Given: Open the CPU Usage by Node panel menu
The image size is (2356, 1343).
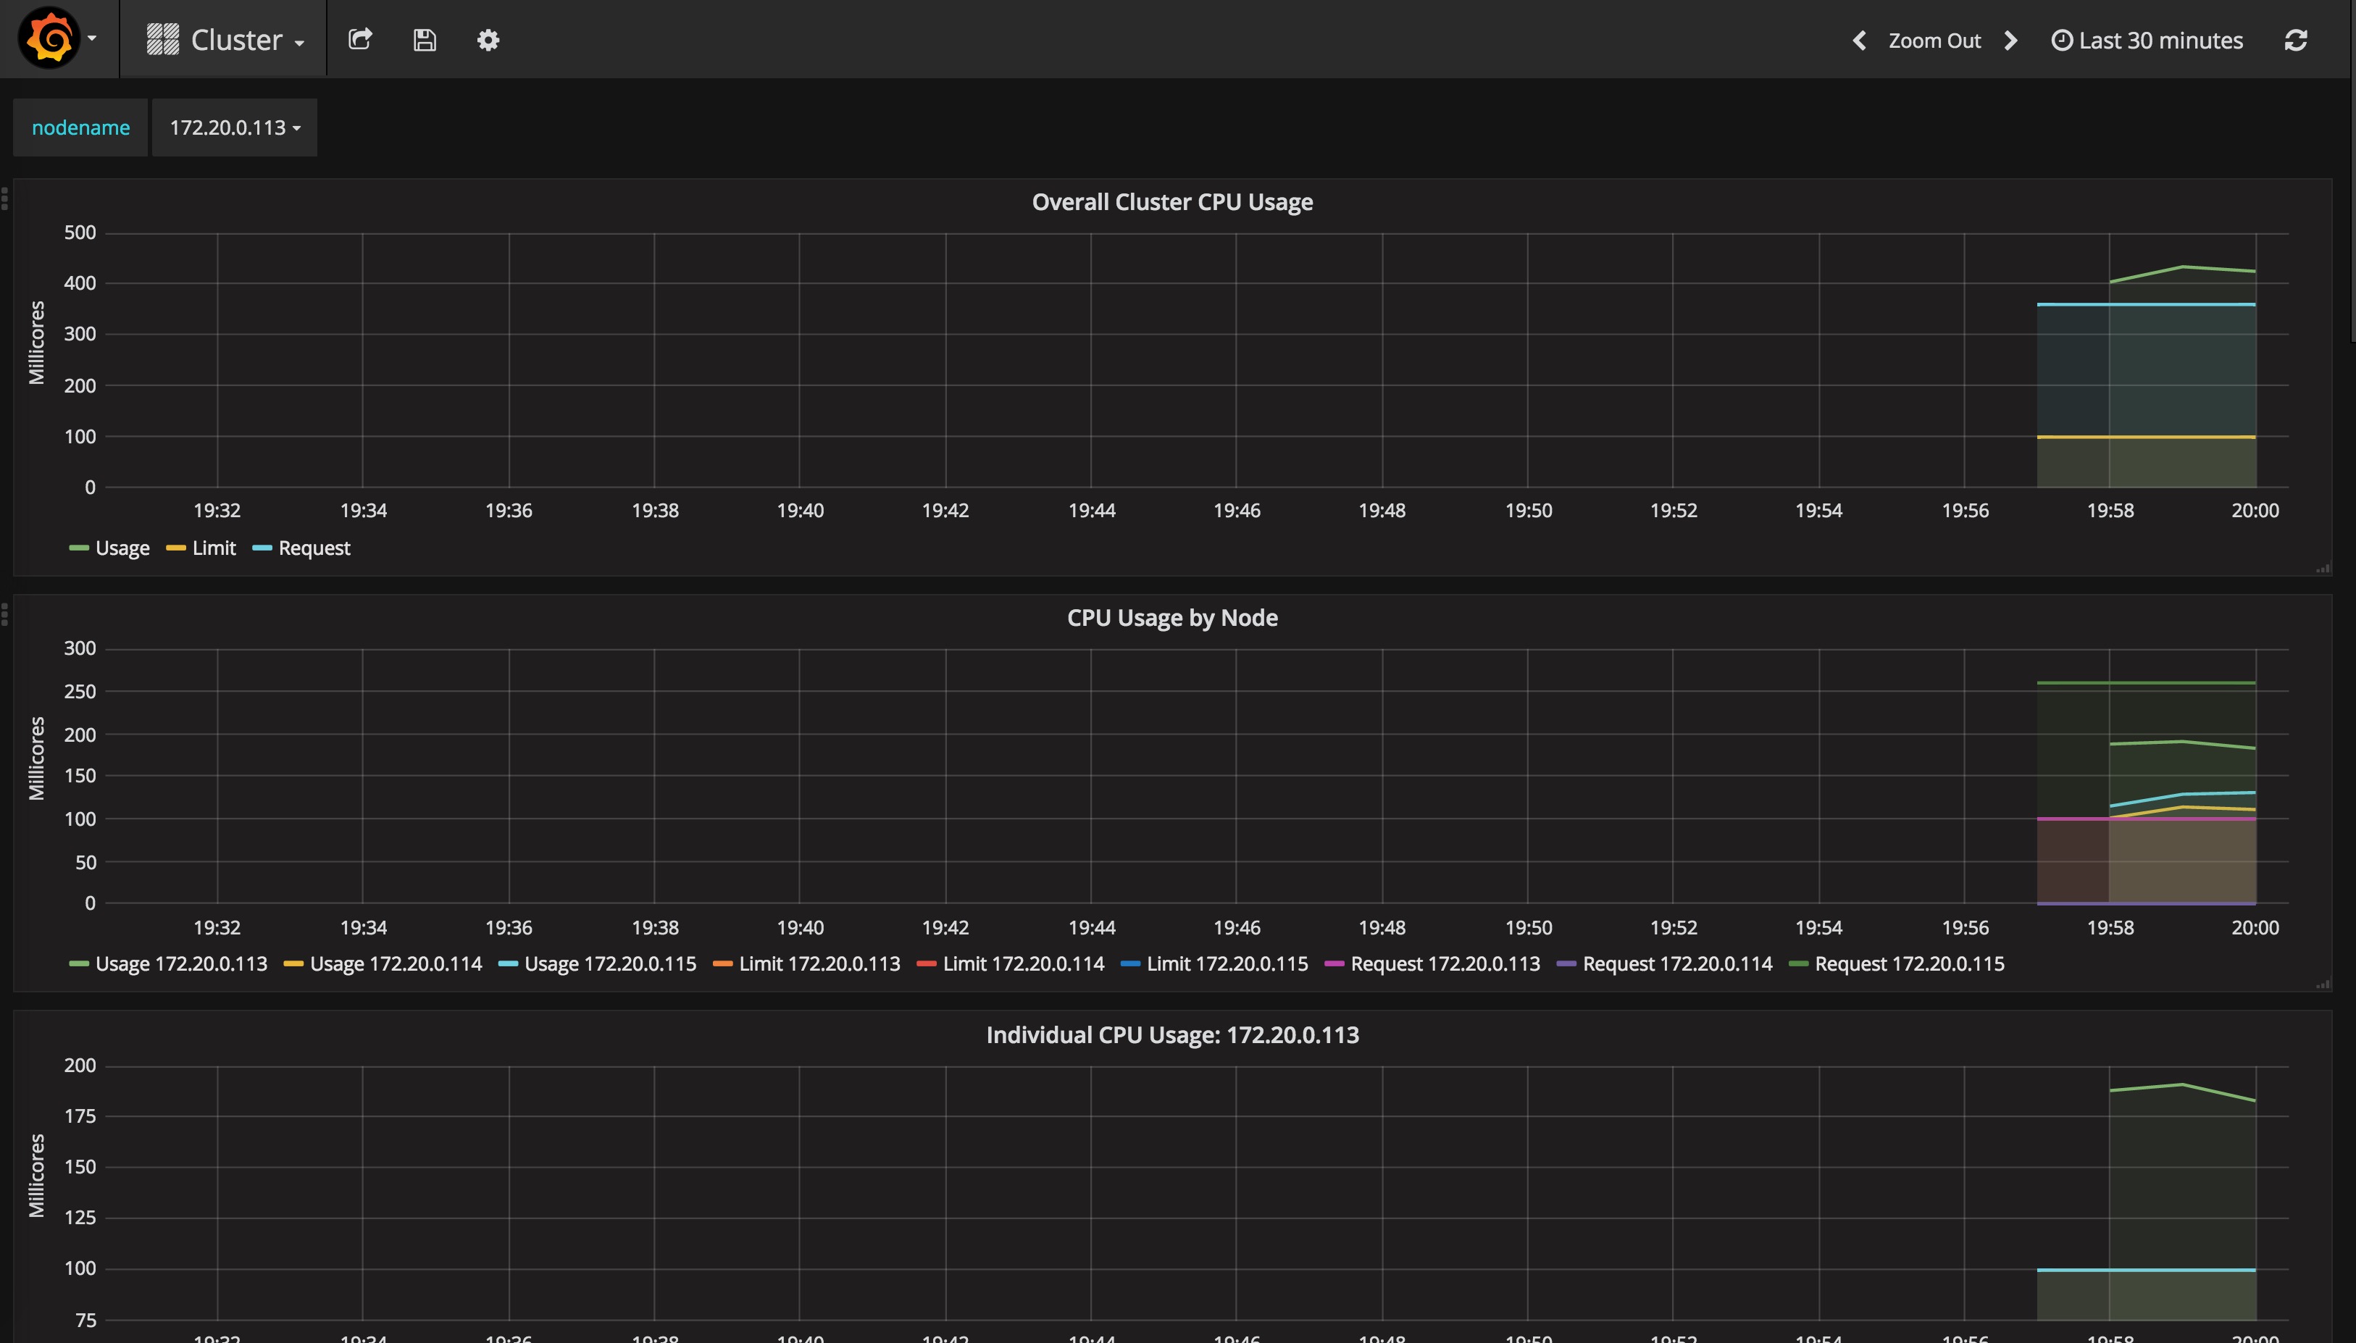Looking at the screenshot, I should click(x=1171, y=617).
